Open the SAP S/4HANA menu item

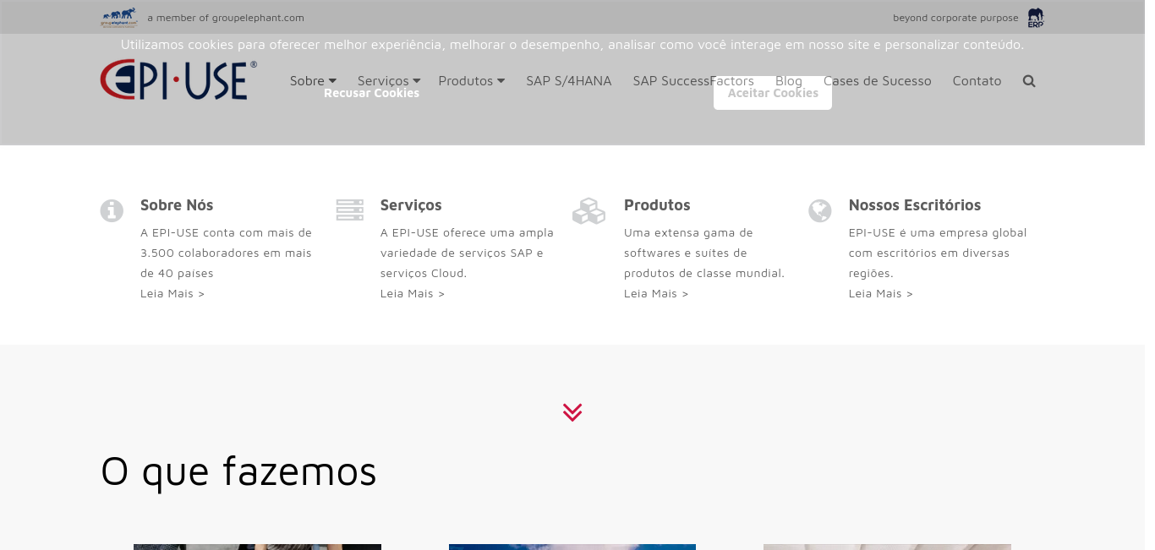569,81
